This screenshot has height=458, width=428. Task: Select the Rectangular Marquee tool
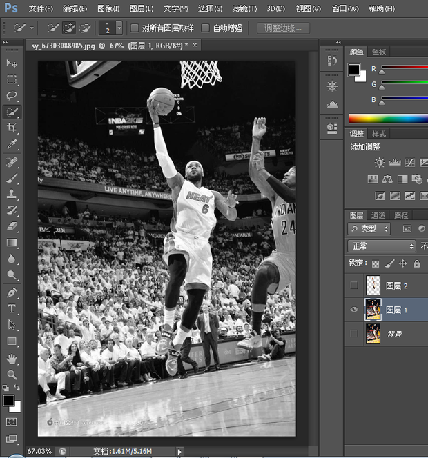point(12,79)
